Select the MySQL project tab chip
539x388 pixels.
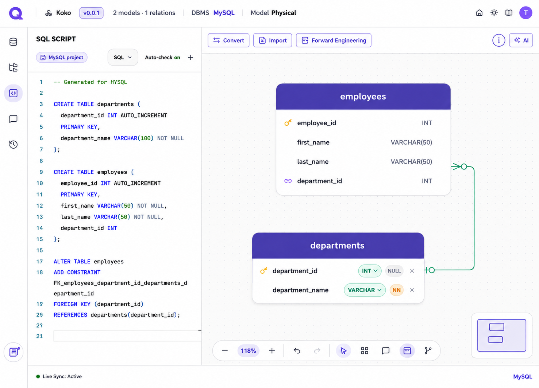coord(62,58)
